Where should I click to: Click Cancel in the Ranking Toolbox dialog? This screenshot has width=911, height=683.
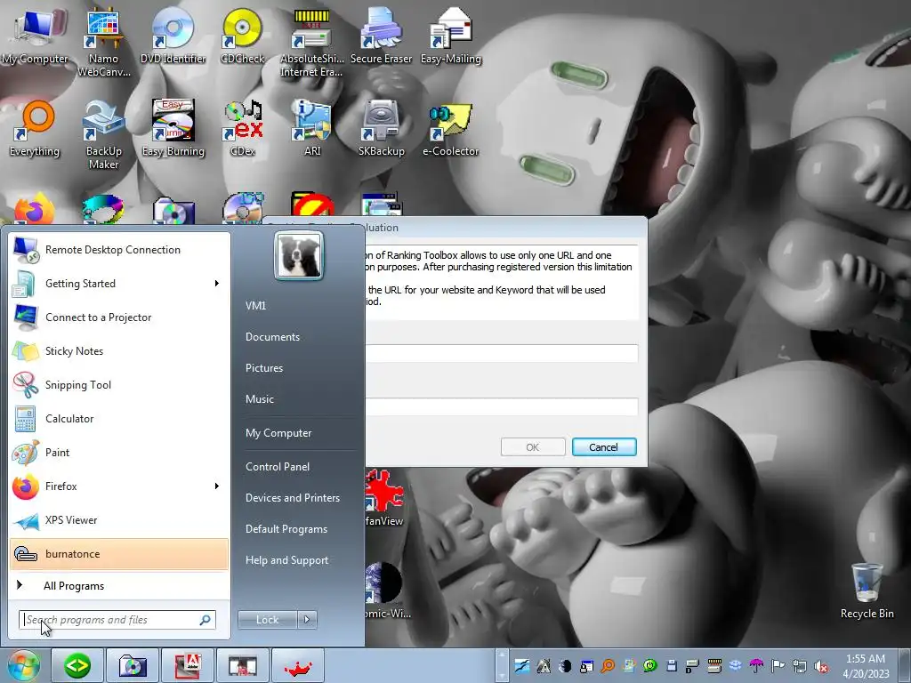(604, 447)
